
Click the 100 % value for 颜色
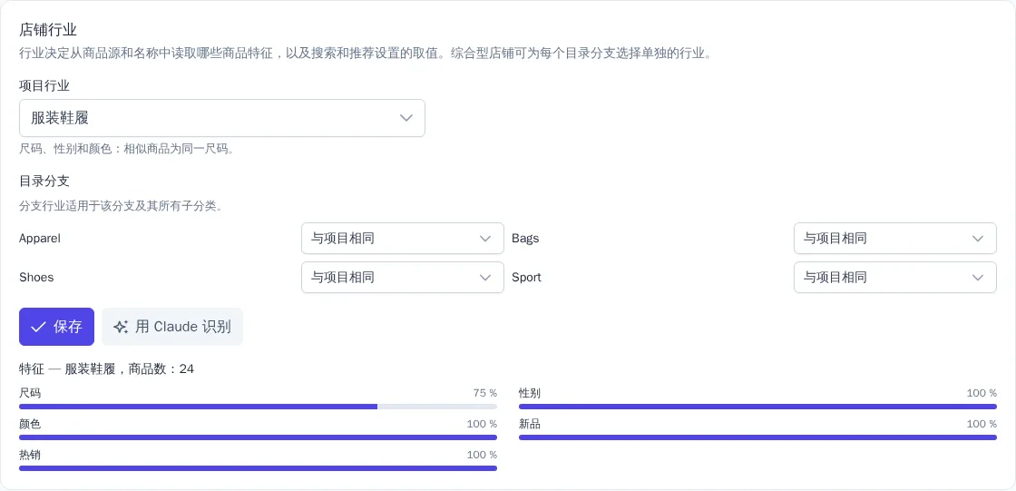click(482, 424)
